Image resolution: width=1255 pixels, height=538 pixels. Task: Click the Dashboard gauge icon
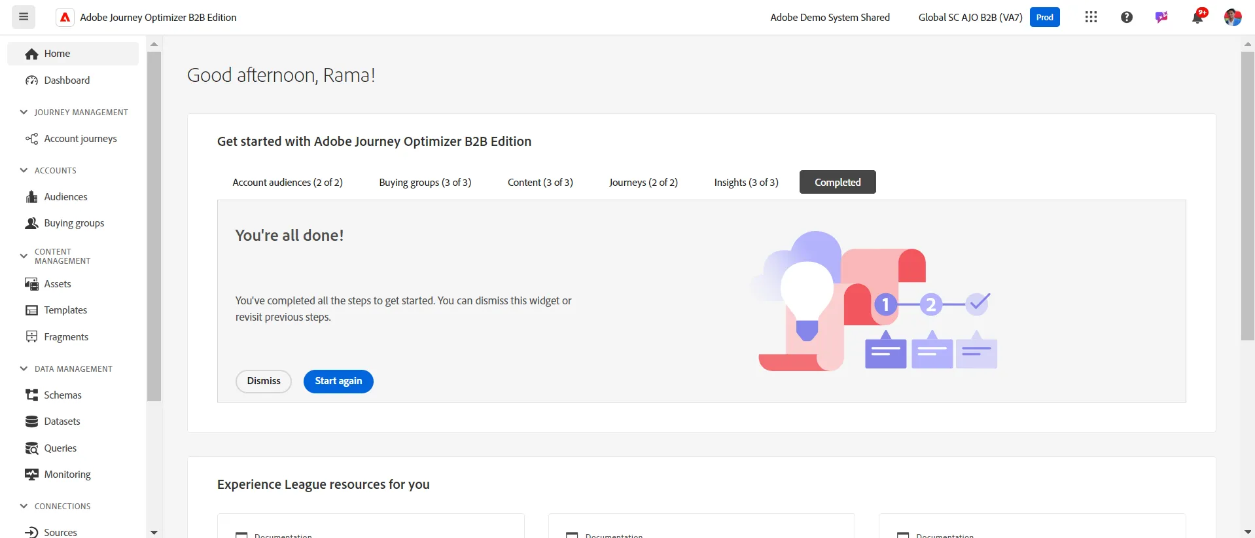[32, 81]
